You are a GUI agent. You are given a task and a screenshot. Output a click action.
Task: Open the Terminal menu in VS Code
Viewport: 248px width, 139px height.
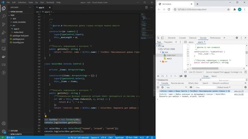(x=50, y=2)
